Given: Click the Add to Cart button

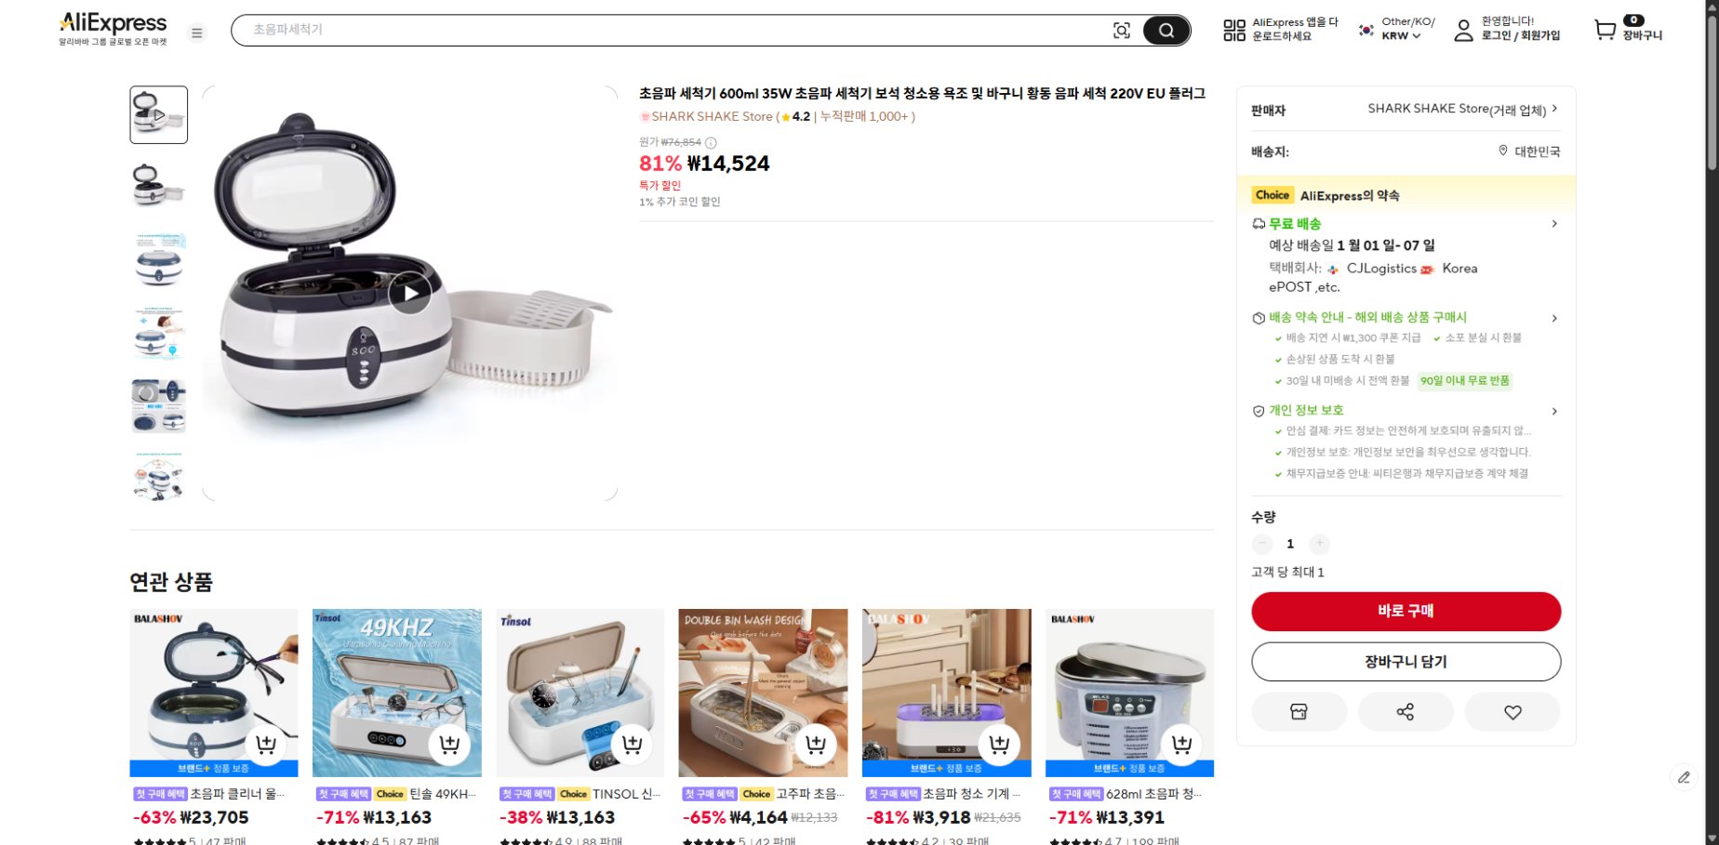Looking at the screenshot, I should click(1406, 662).
